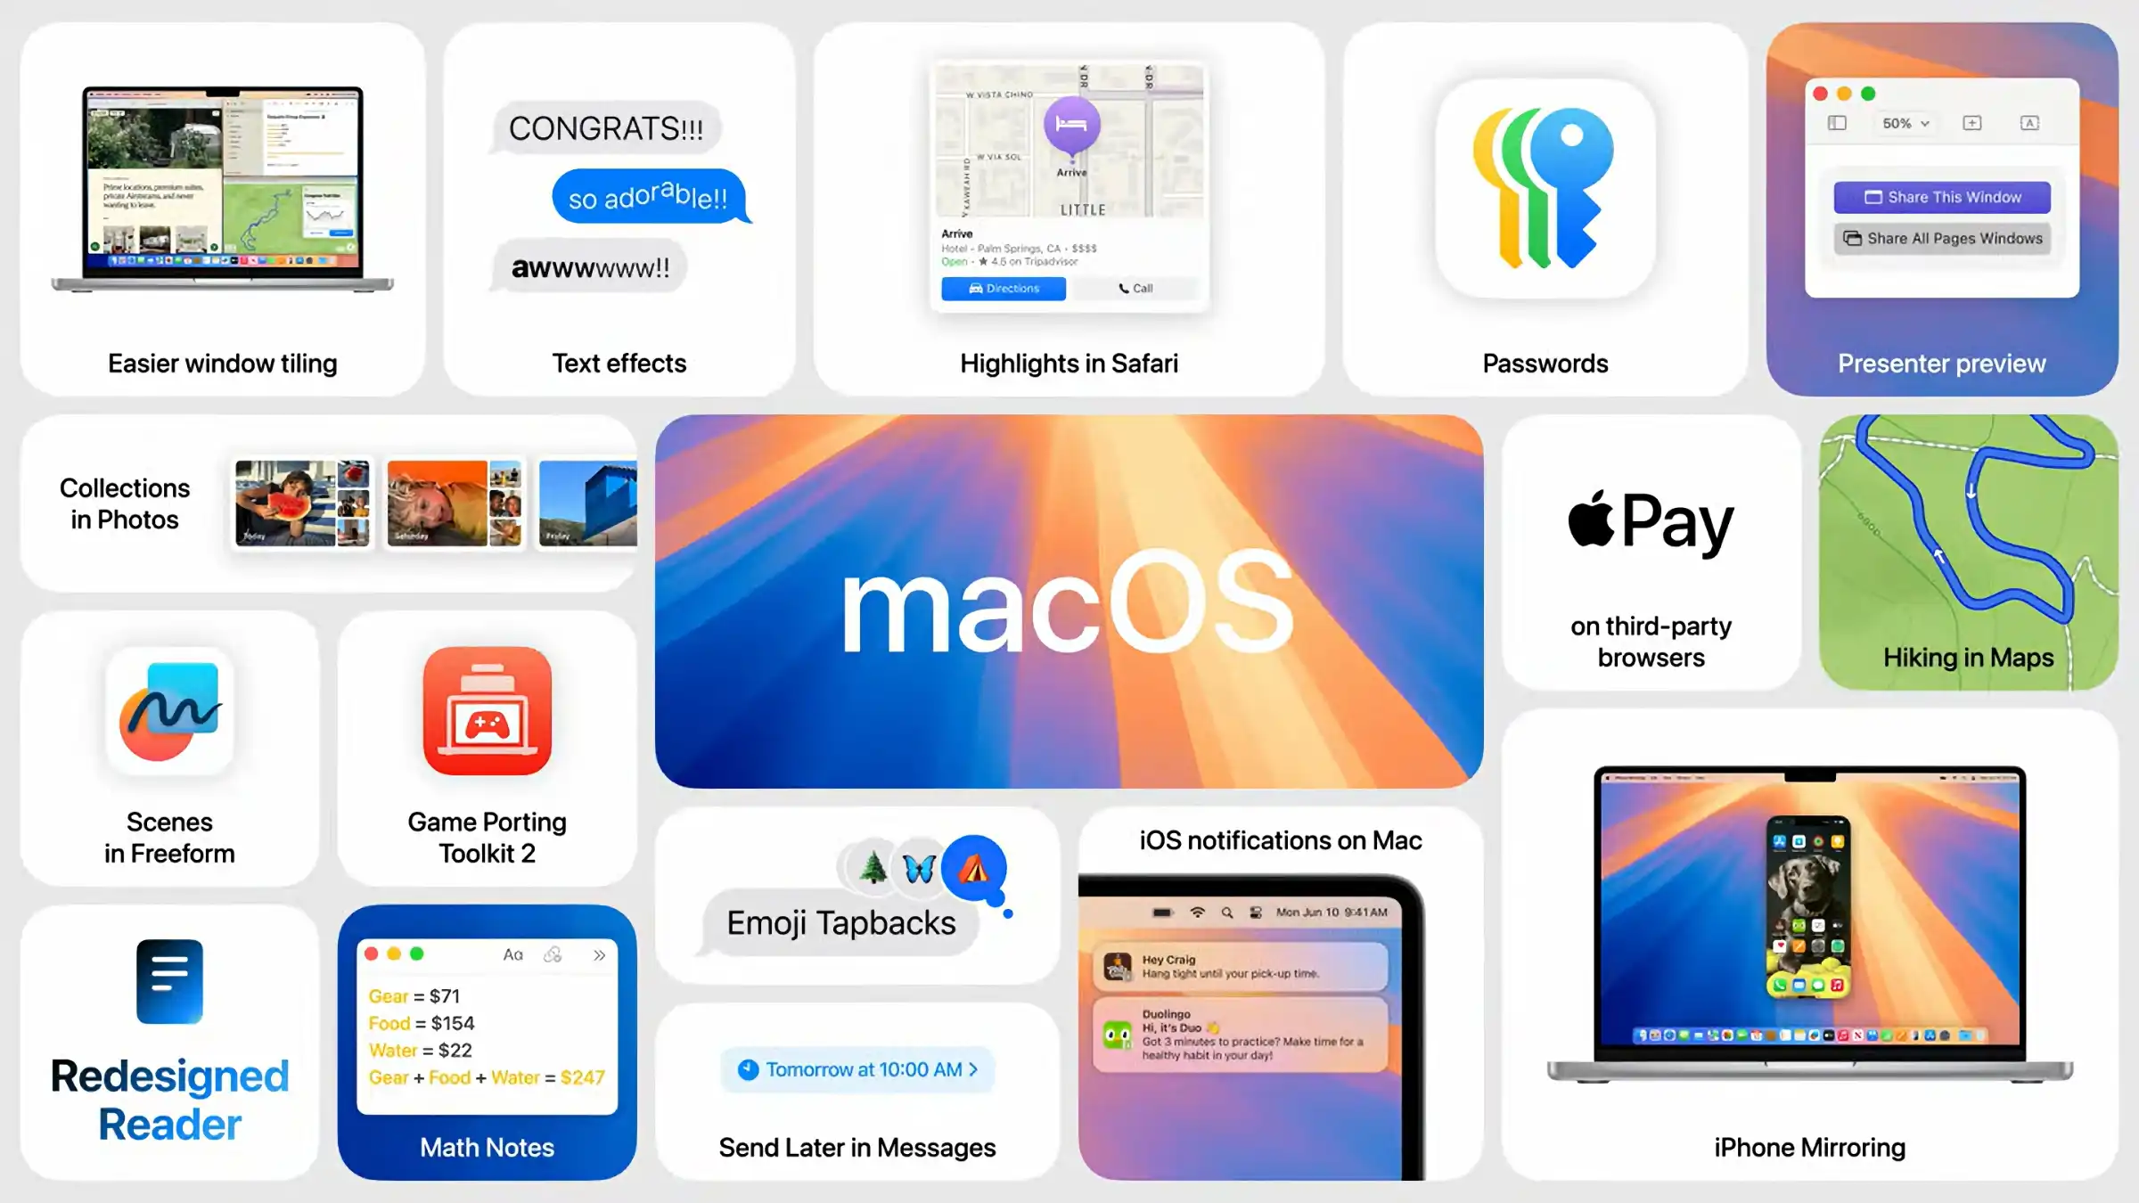The height and width of the screenshot is (1203, 2139).
Task: Expand the 50% zoom dropdown in Presenter Preview
Action: tap(1905, 123)
